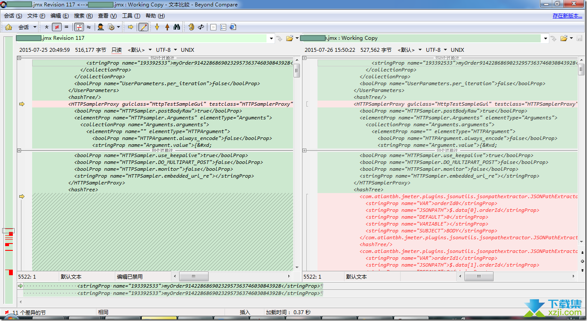Screen dimensions: 587x321
Task: Toggle Show Same (=) button
Action: (66, 27)
